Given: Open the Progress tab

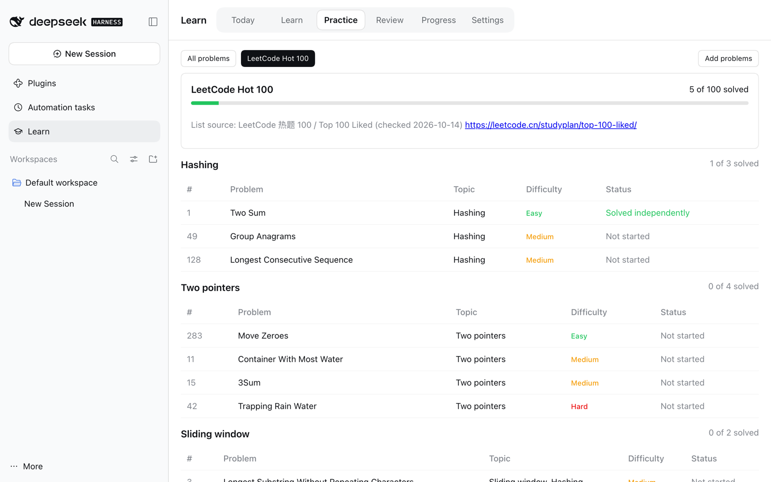Looking at the screenshot, I should 439,20.
